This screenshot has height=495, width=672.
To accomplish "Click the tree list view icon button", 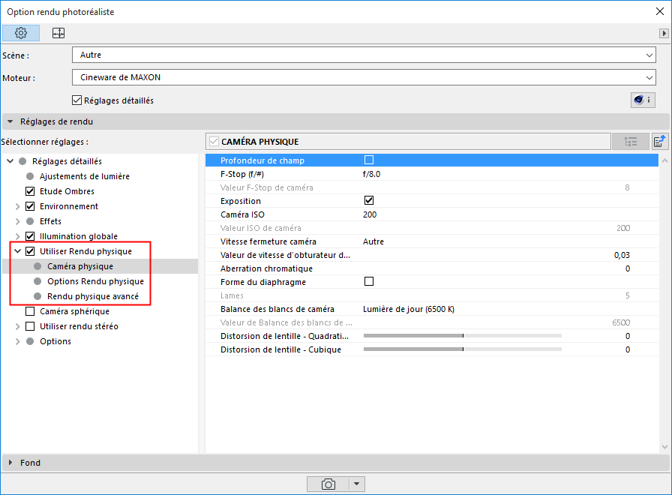I will 631,142.
